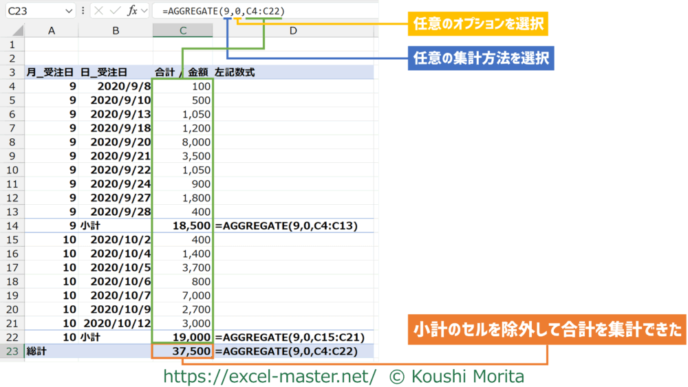Viewport: 688px width, 387px height.
Task: Open the excel-master.net link
Action: 269,376
